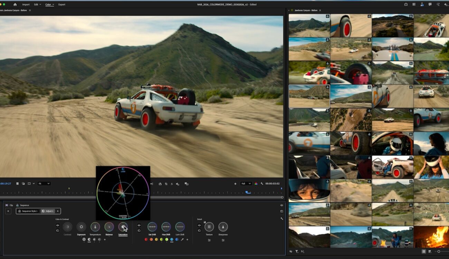The width and height of the screenshot is (449, 259).
Task: Open the Texture detail control
Action: tap(209, 227)
